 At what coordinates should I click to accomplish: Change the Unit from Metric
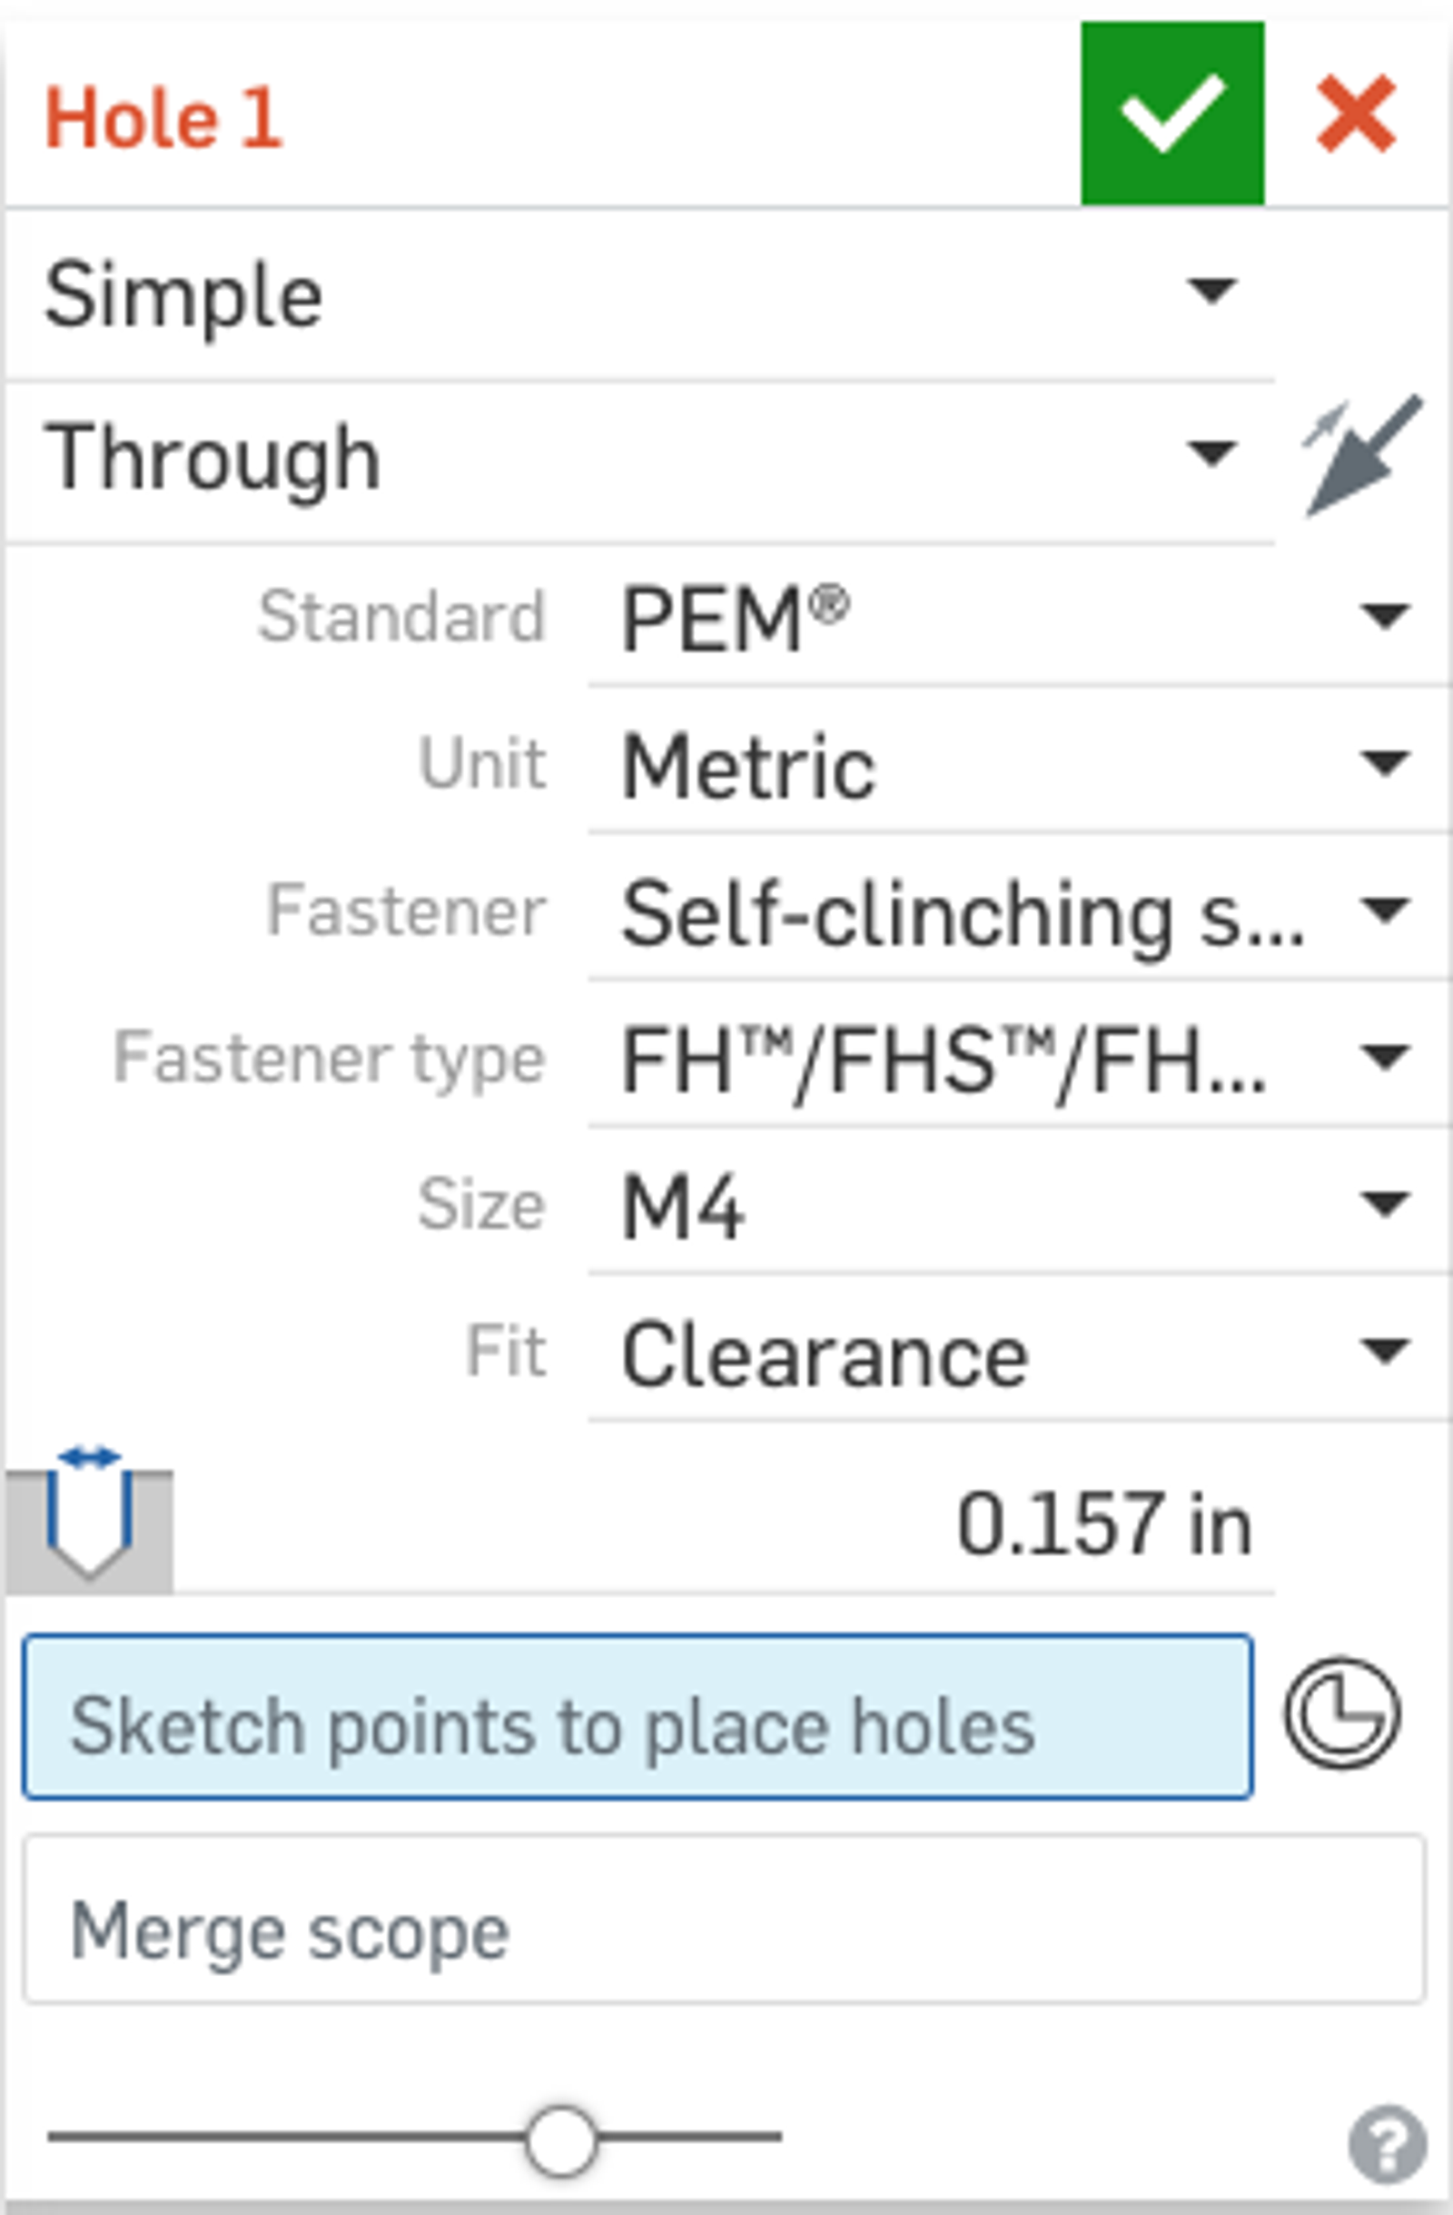pyautogui.click(x=1016, y=765)
